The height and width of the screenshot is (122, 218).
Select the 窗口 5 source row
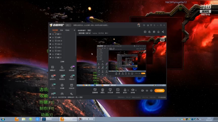(x=62, y=34)
